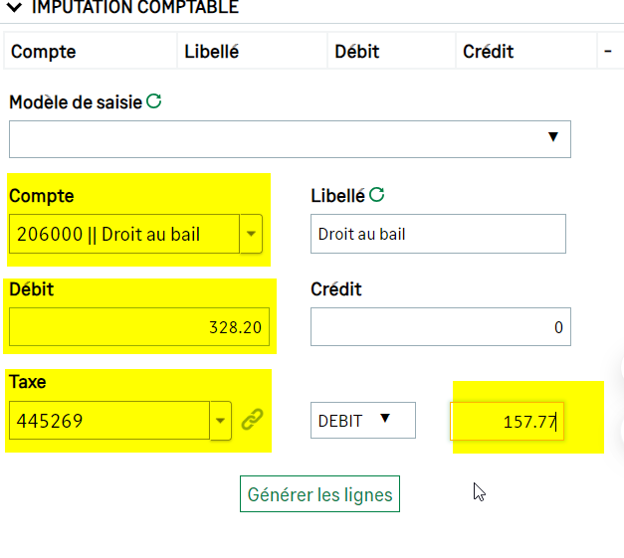The image size is (624, 558).
Task: Click the Générer les lignes button
Action: [319, 494]
